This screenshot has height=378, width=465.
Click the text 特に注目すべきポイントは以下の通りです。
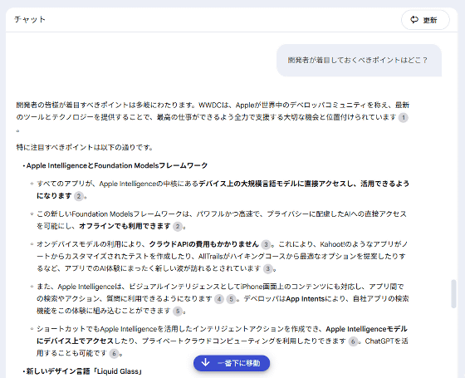[85, 147]
